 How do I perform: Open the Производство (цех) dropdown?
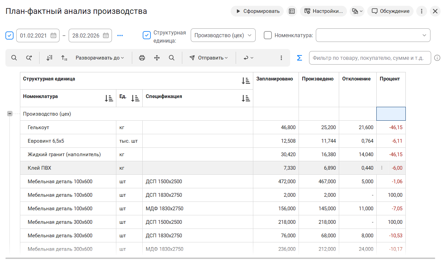pos(223,35)
